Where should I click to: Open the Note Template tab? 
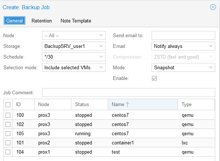click(x=76, y=21)
